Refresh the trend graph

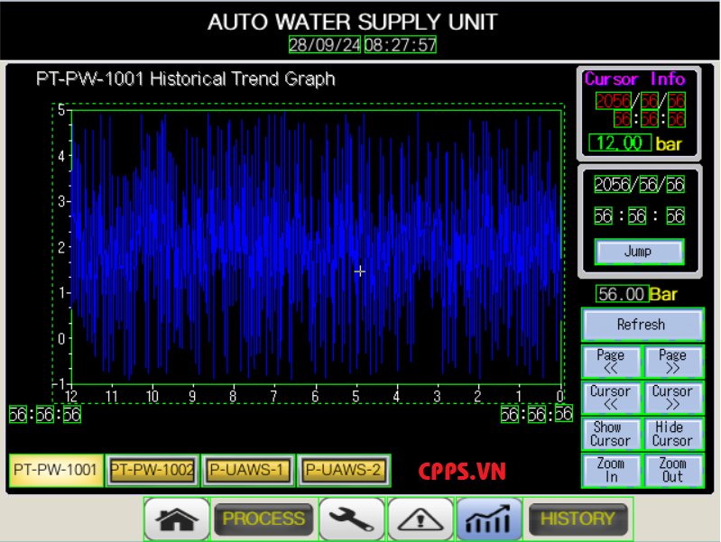(641, 325)
